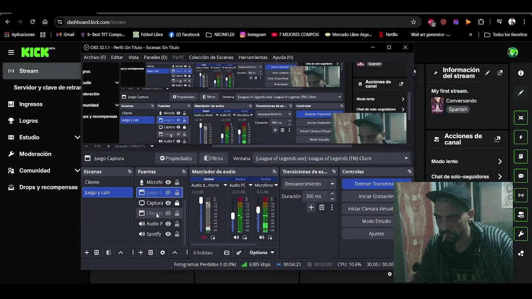
Task: Open the Paneles (D) menu
Action: (155, 57)
